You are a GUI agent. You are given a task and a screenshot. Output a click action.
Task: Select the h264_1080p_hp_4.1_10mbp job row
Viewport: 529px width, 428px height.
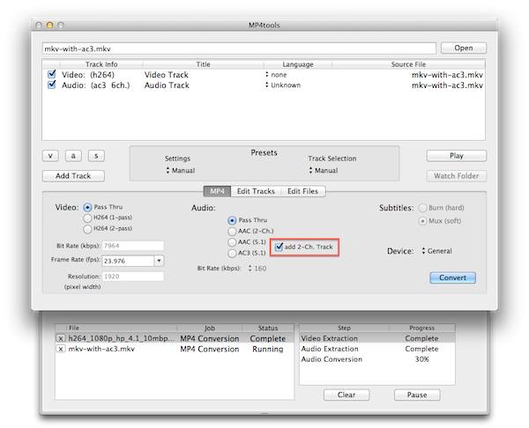pos(175,338)
